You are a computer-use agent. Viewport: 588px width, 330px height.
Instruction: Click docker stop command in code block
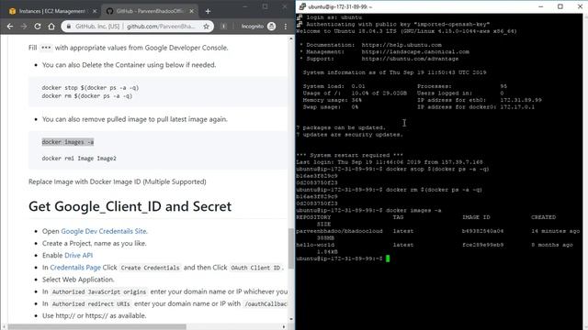[x=90, y=88]
